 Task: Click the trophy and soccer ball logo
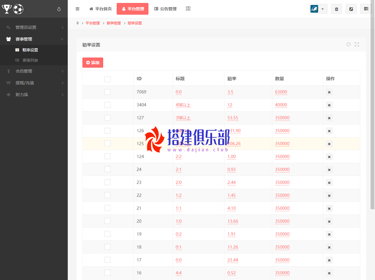(12, 9)
